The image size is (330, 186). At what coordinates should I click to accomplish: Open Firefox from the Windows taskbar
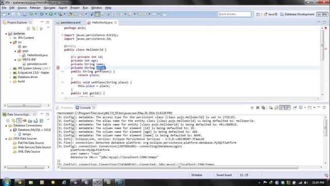(53, 182)
